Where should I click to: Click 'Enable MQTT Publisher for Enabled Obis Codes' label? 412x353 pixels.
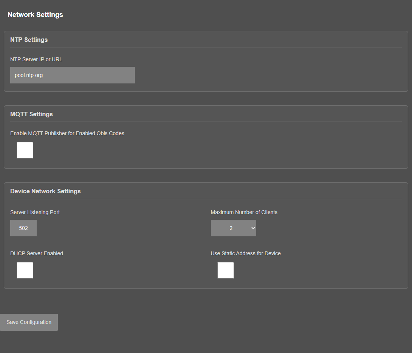click(67, 133)
